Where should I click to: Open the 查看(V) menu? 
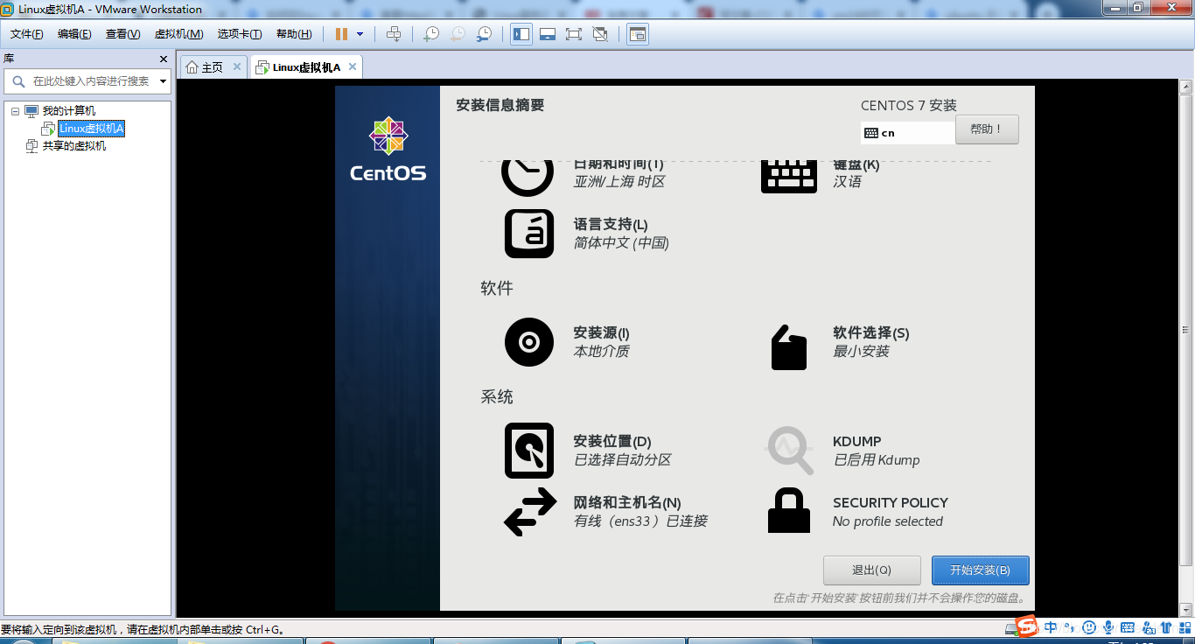click(122, 34)
